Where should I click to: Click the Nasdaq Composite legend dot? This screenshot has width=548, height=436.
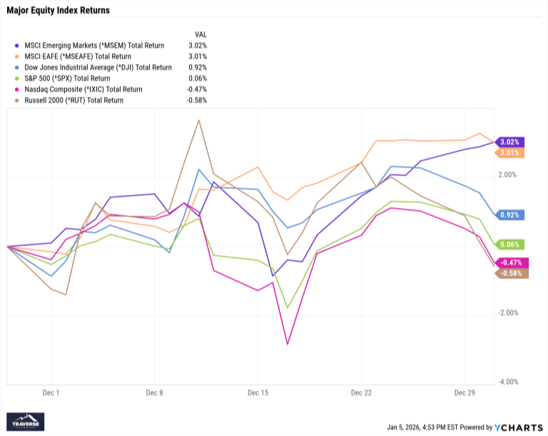pos(17,89)
